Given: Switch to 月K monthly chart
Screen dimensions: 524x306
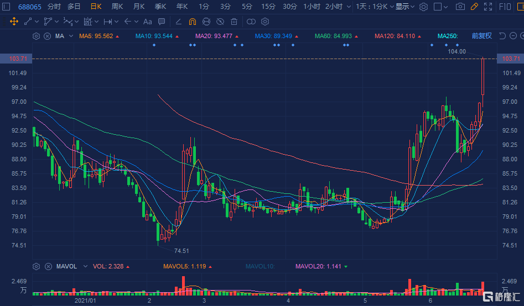Looking at the screenshot, I should click(139, 7).
